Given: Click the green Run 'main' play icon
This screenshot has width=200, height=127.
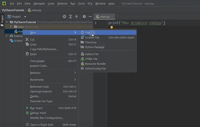Looking at the screenshot, I should pos(27,108).
